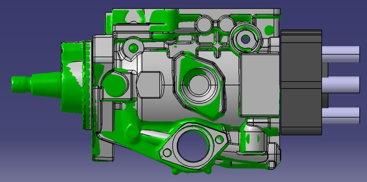Image resolution: width=367 pixels, height=182 pixels.
Task: Select the green tapered drive shaft tip
Action: coord(36,84)
